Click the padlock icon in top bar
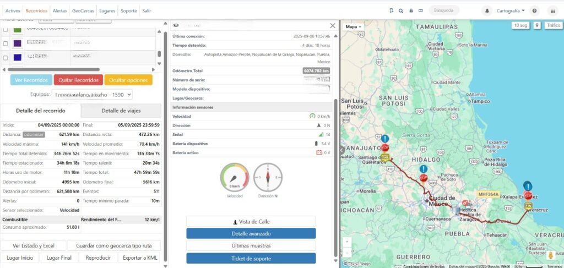 [x=410, y=10]
